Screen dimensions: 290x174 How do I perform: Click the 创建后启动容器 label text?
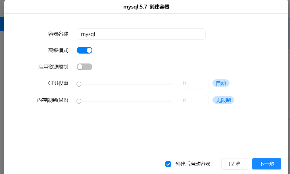click(193, 164)
